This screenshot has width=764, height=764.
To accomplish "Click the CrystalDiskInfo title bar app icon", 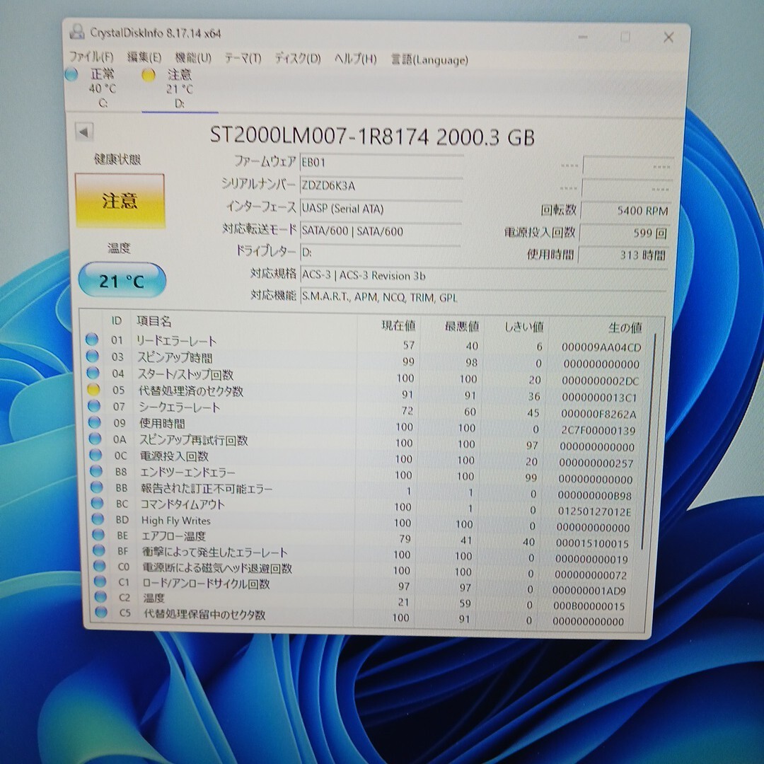I will (x=77, y=31).
